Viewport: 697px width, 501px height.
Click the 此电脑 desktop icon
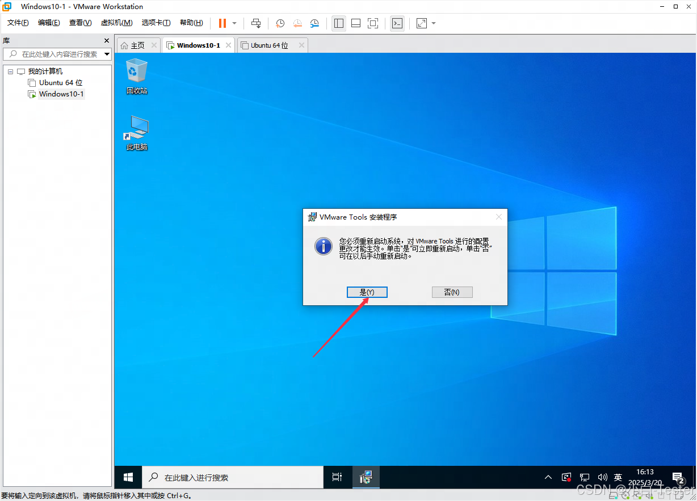coord(137,133)
